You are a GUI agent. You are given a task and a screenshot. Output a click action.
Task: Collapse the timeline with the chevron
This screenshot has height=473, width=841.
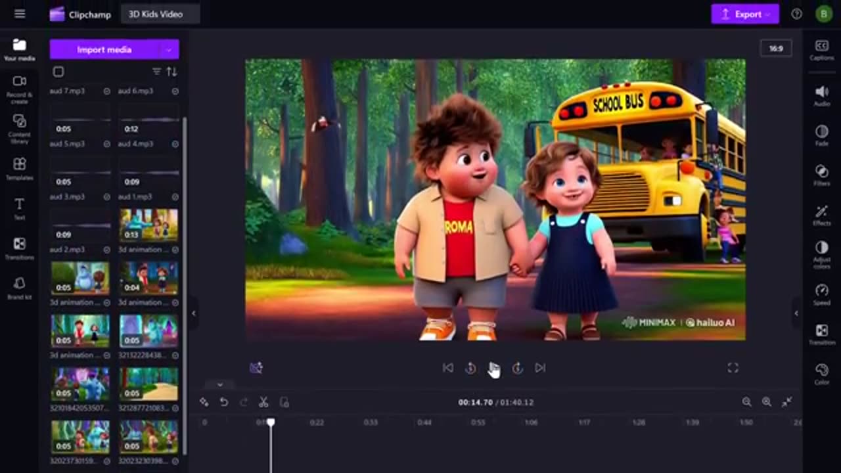click(x=220, y=384)
